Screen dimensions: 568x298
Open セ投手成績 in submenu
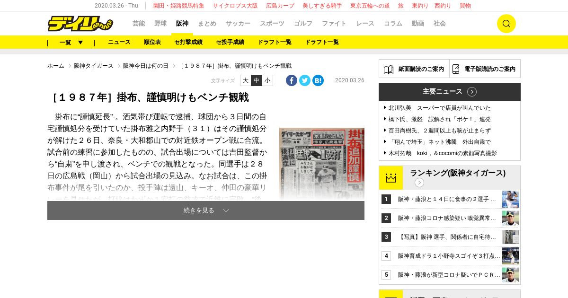click(x=230, y=42)
